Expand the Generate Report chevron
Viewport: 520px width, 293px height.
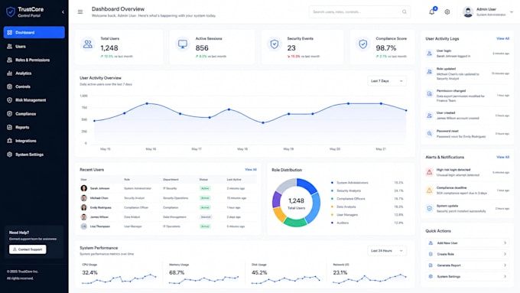(505, 265)
